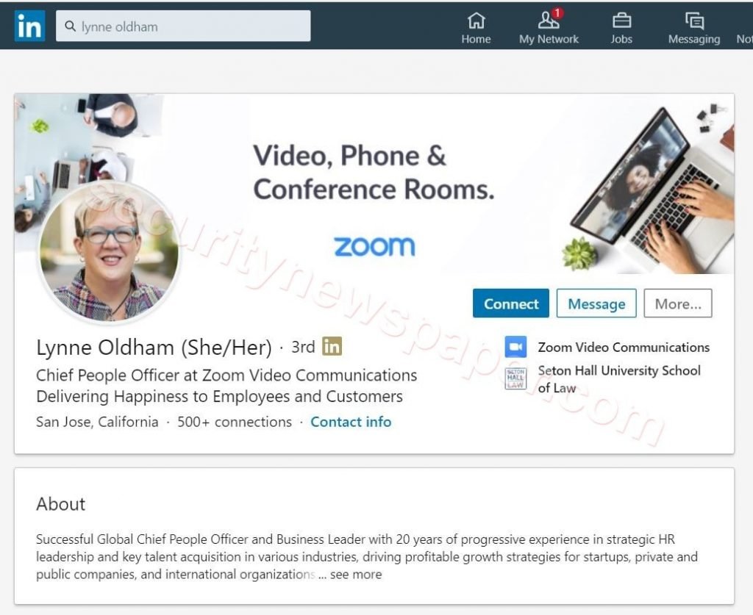Viewport: 753px width, 615px height.
Task: Click the Seton Hall Law school logo
Action: point(515,378)
